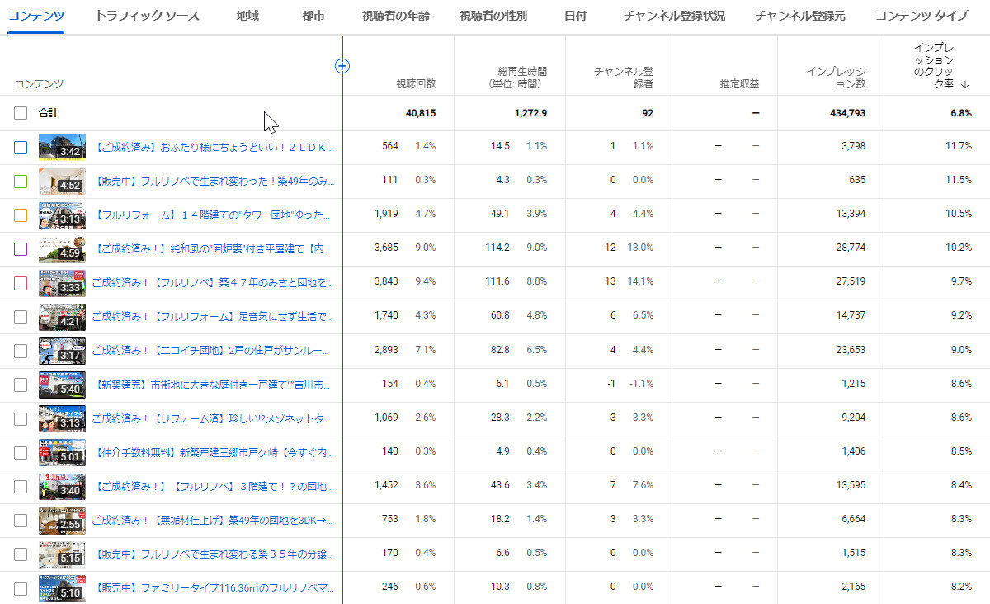Image resolution: width=990 pixels, height=604 pixels.
Task: Switch to 視聴者の年齢 tab
Action: point(395,16)
